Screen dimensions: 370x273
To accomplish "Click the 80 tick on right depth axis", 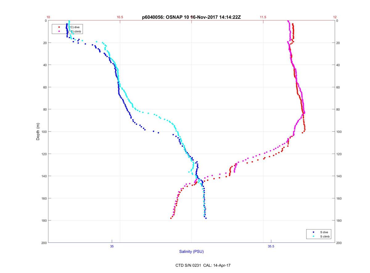I will tap(339, 110).
